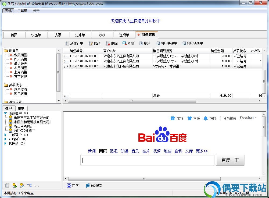Screen dimensions: 269x198
Task: Open the 收据 tab
Action: pyautogui.click(x=102, y=35)
